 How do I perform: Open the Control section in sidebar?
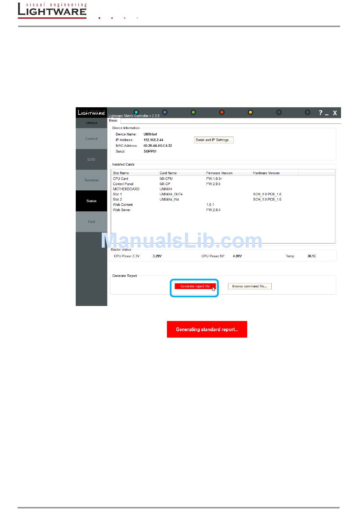click(x=91, y=139)
